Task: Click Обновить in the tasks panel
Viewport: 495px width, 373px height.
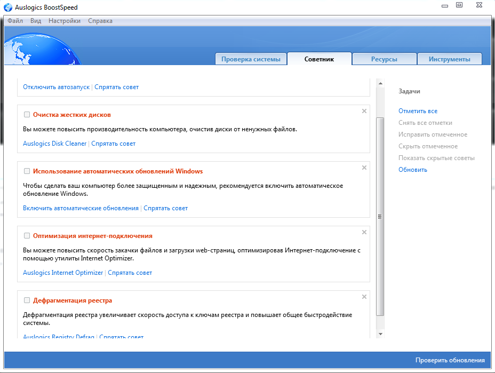Action: pos(413,170)
